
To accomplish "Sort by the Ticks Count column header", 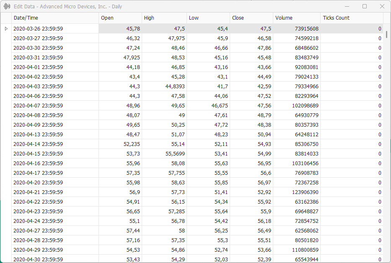I will coord(352,18).
